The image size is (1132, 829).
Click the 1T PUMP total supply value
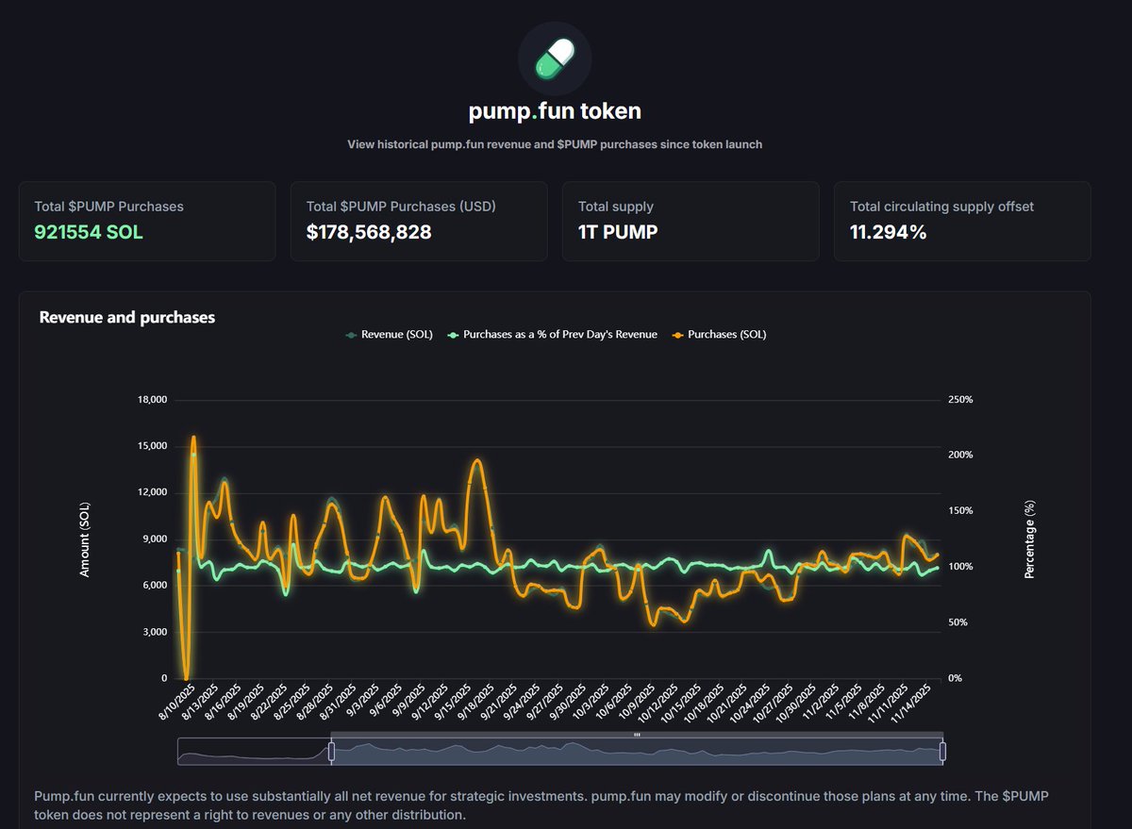coord(618,231)
